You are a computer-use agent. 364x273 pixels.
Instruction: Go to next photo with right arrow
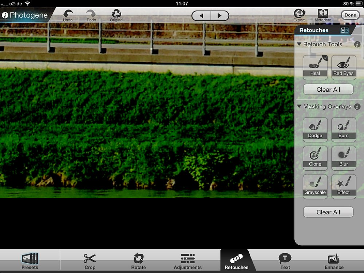pos(219,16)
